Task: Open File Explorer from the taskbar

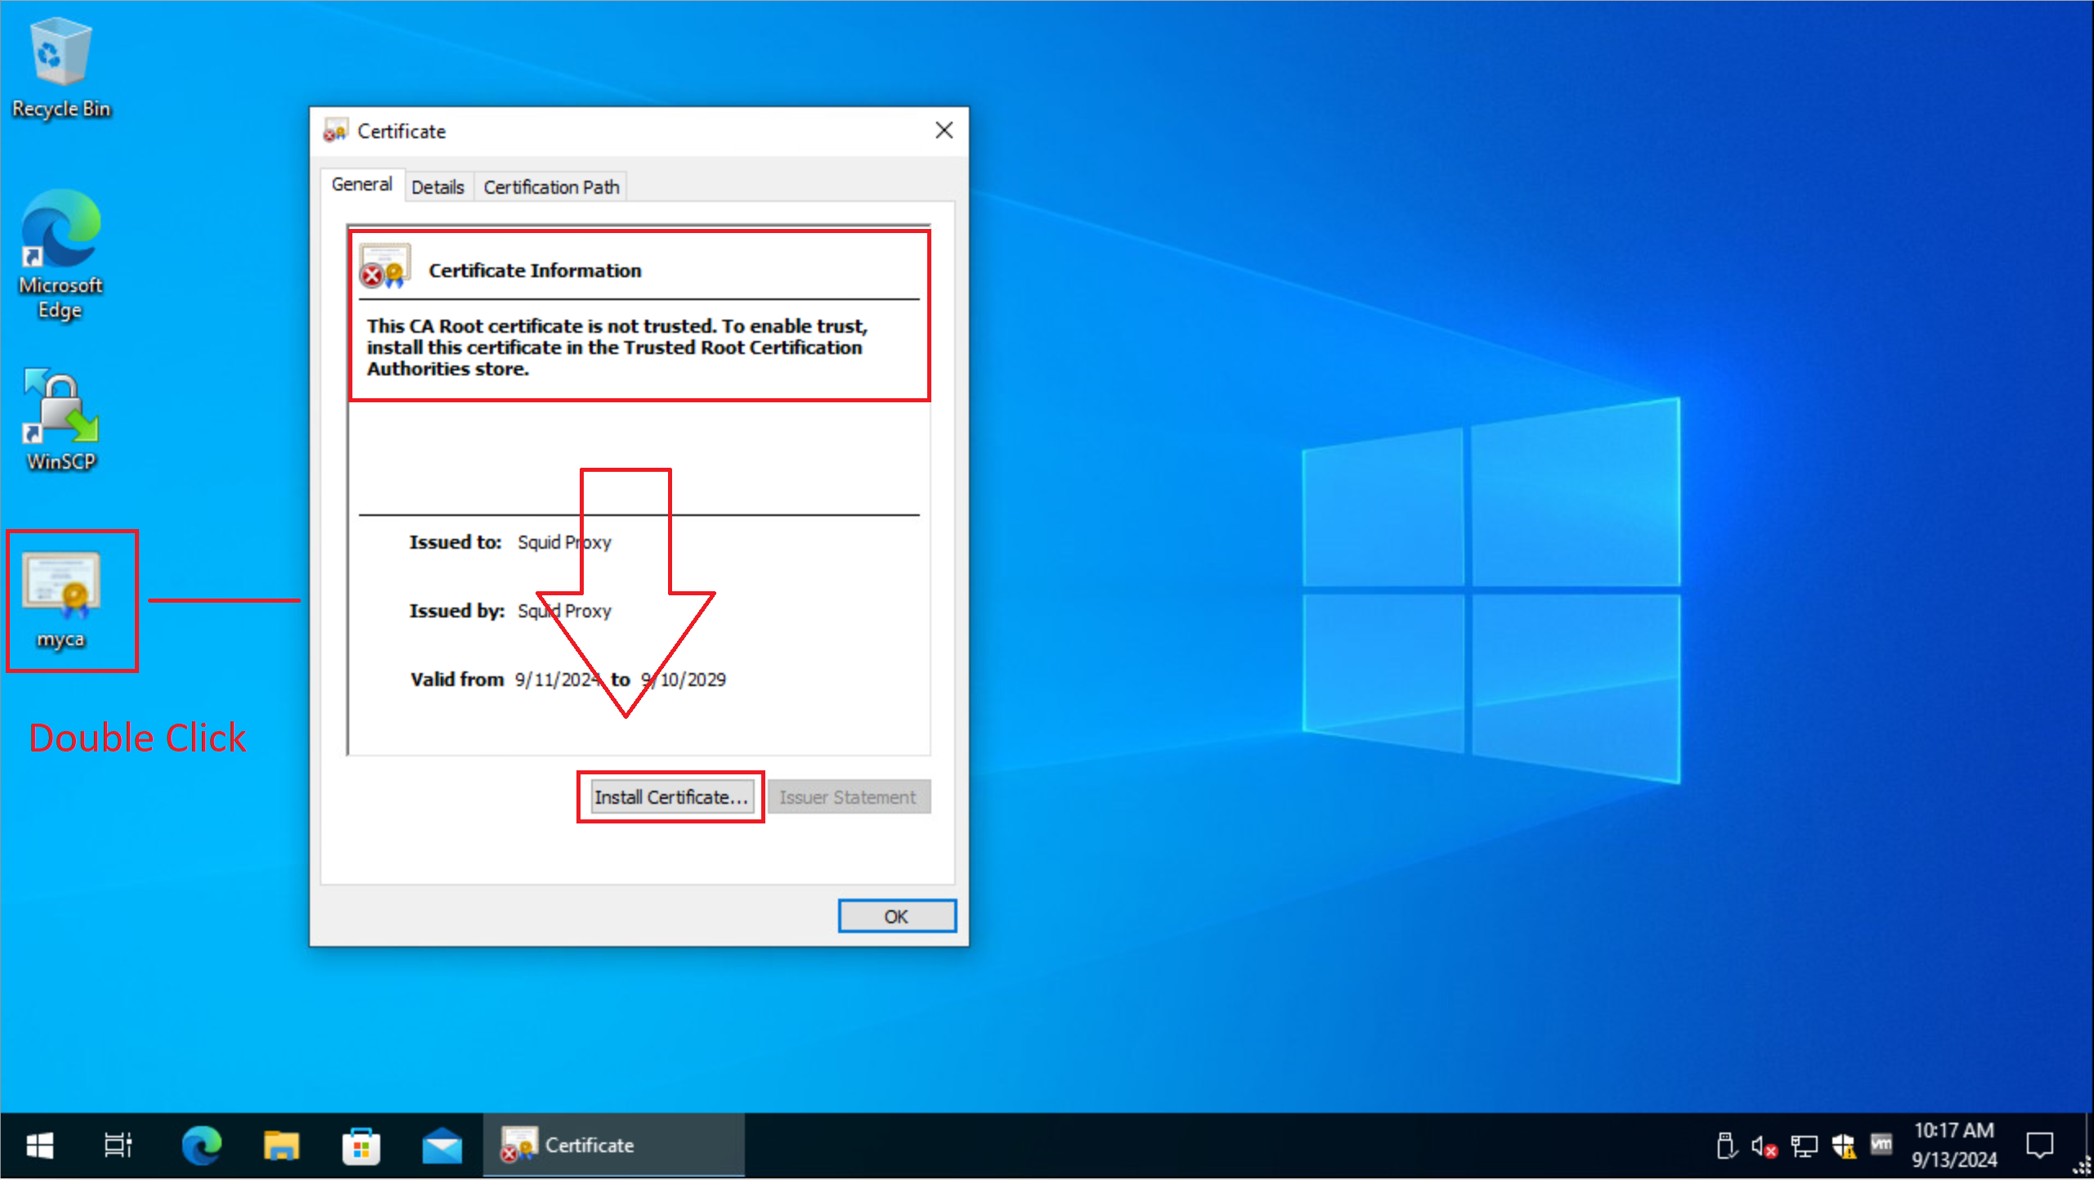Action: pos(281,1146)
